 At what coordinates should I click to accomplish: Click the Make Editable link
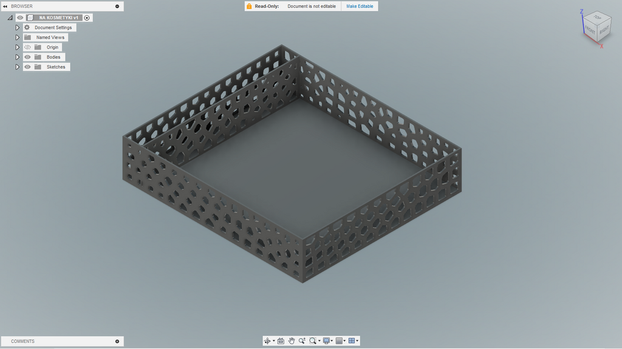360,6
